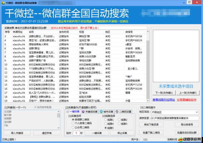Select 个人微信二维码 radio option
The image size is (203, 143).
[73, 123]
